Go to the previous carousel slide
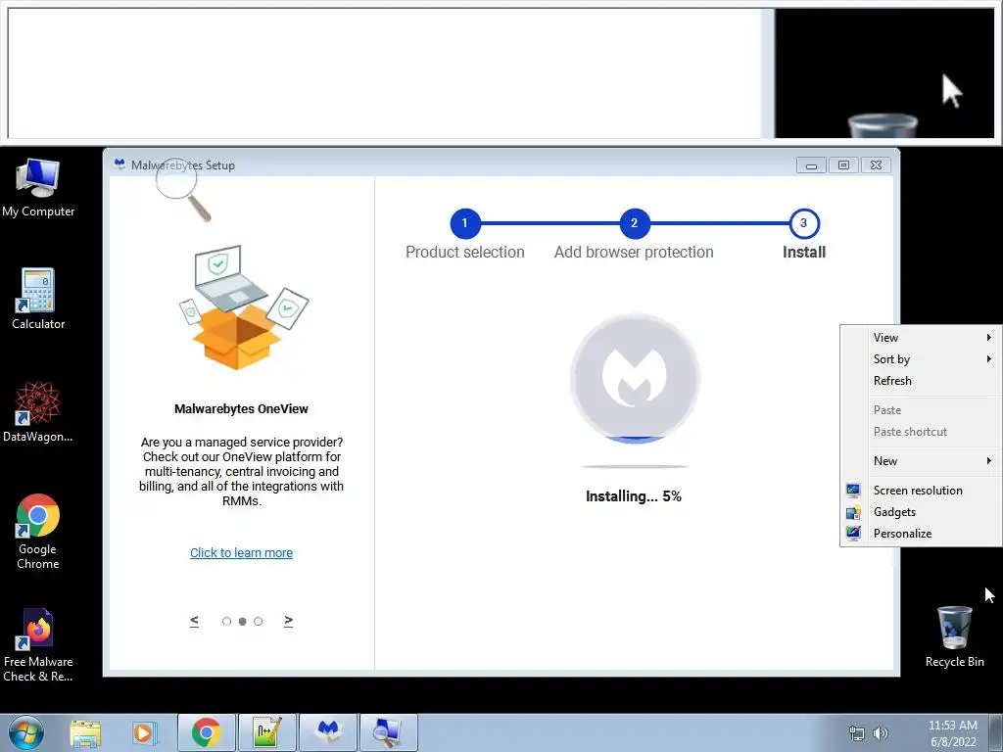This screenshot has height=752, width=1003. [x=195, y=620]
